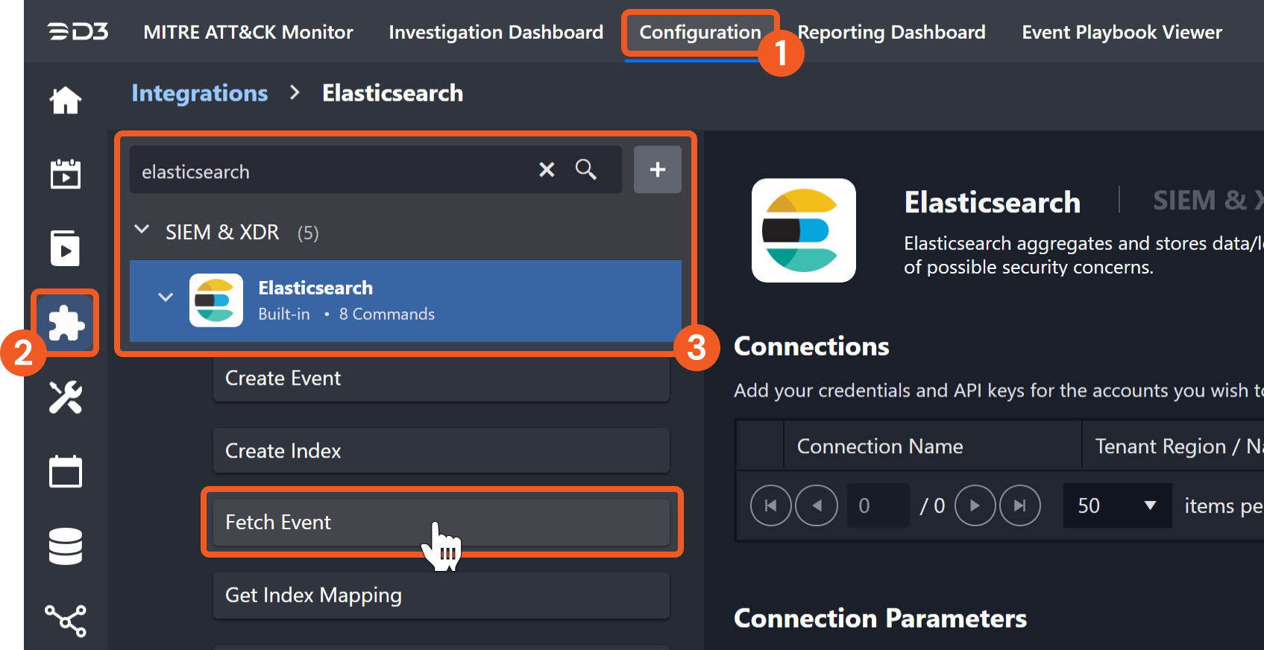
Task: Click the home icon in sidebar
Action: click(66, 101)
